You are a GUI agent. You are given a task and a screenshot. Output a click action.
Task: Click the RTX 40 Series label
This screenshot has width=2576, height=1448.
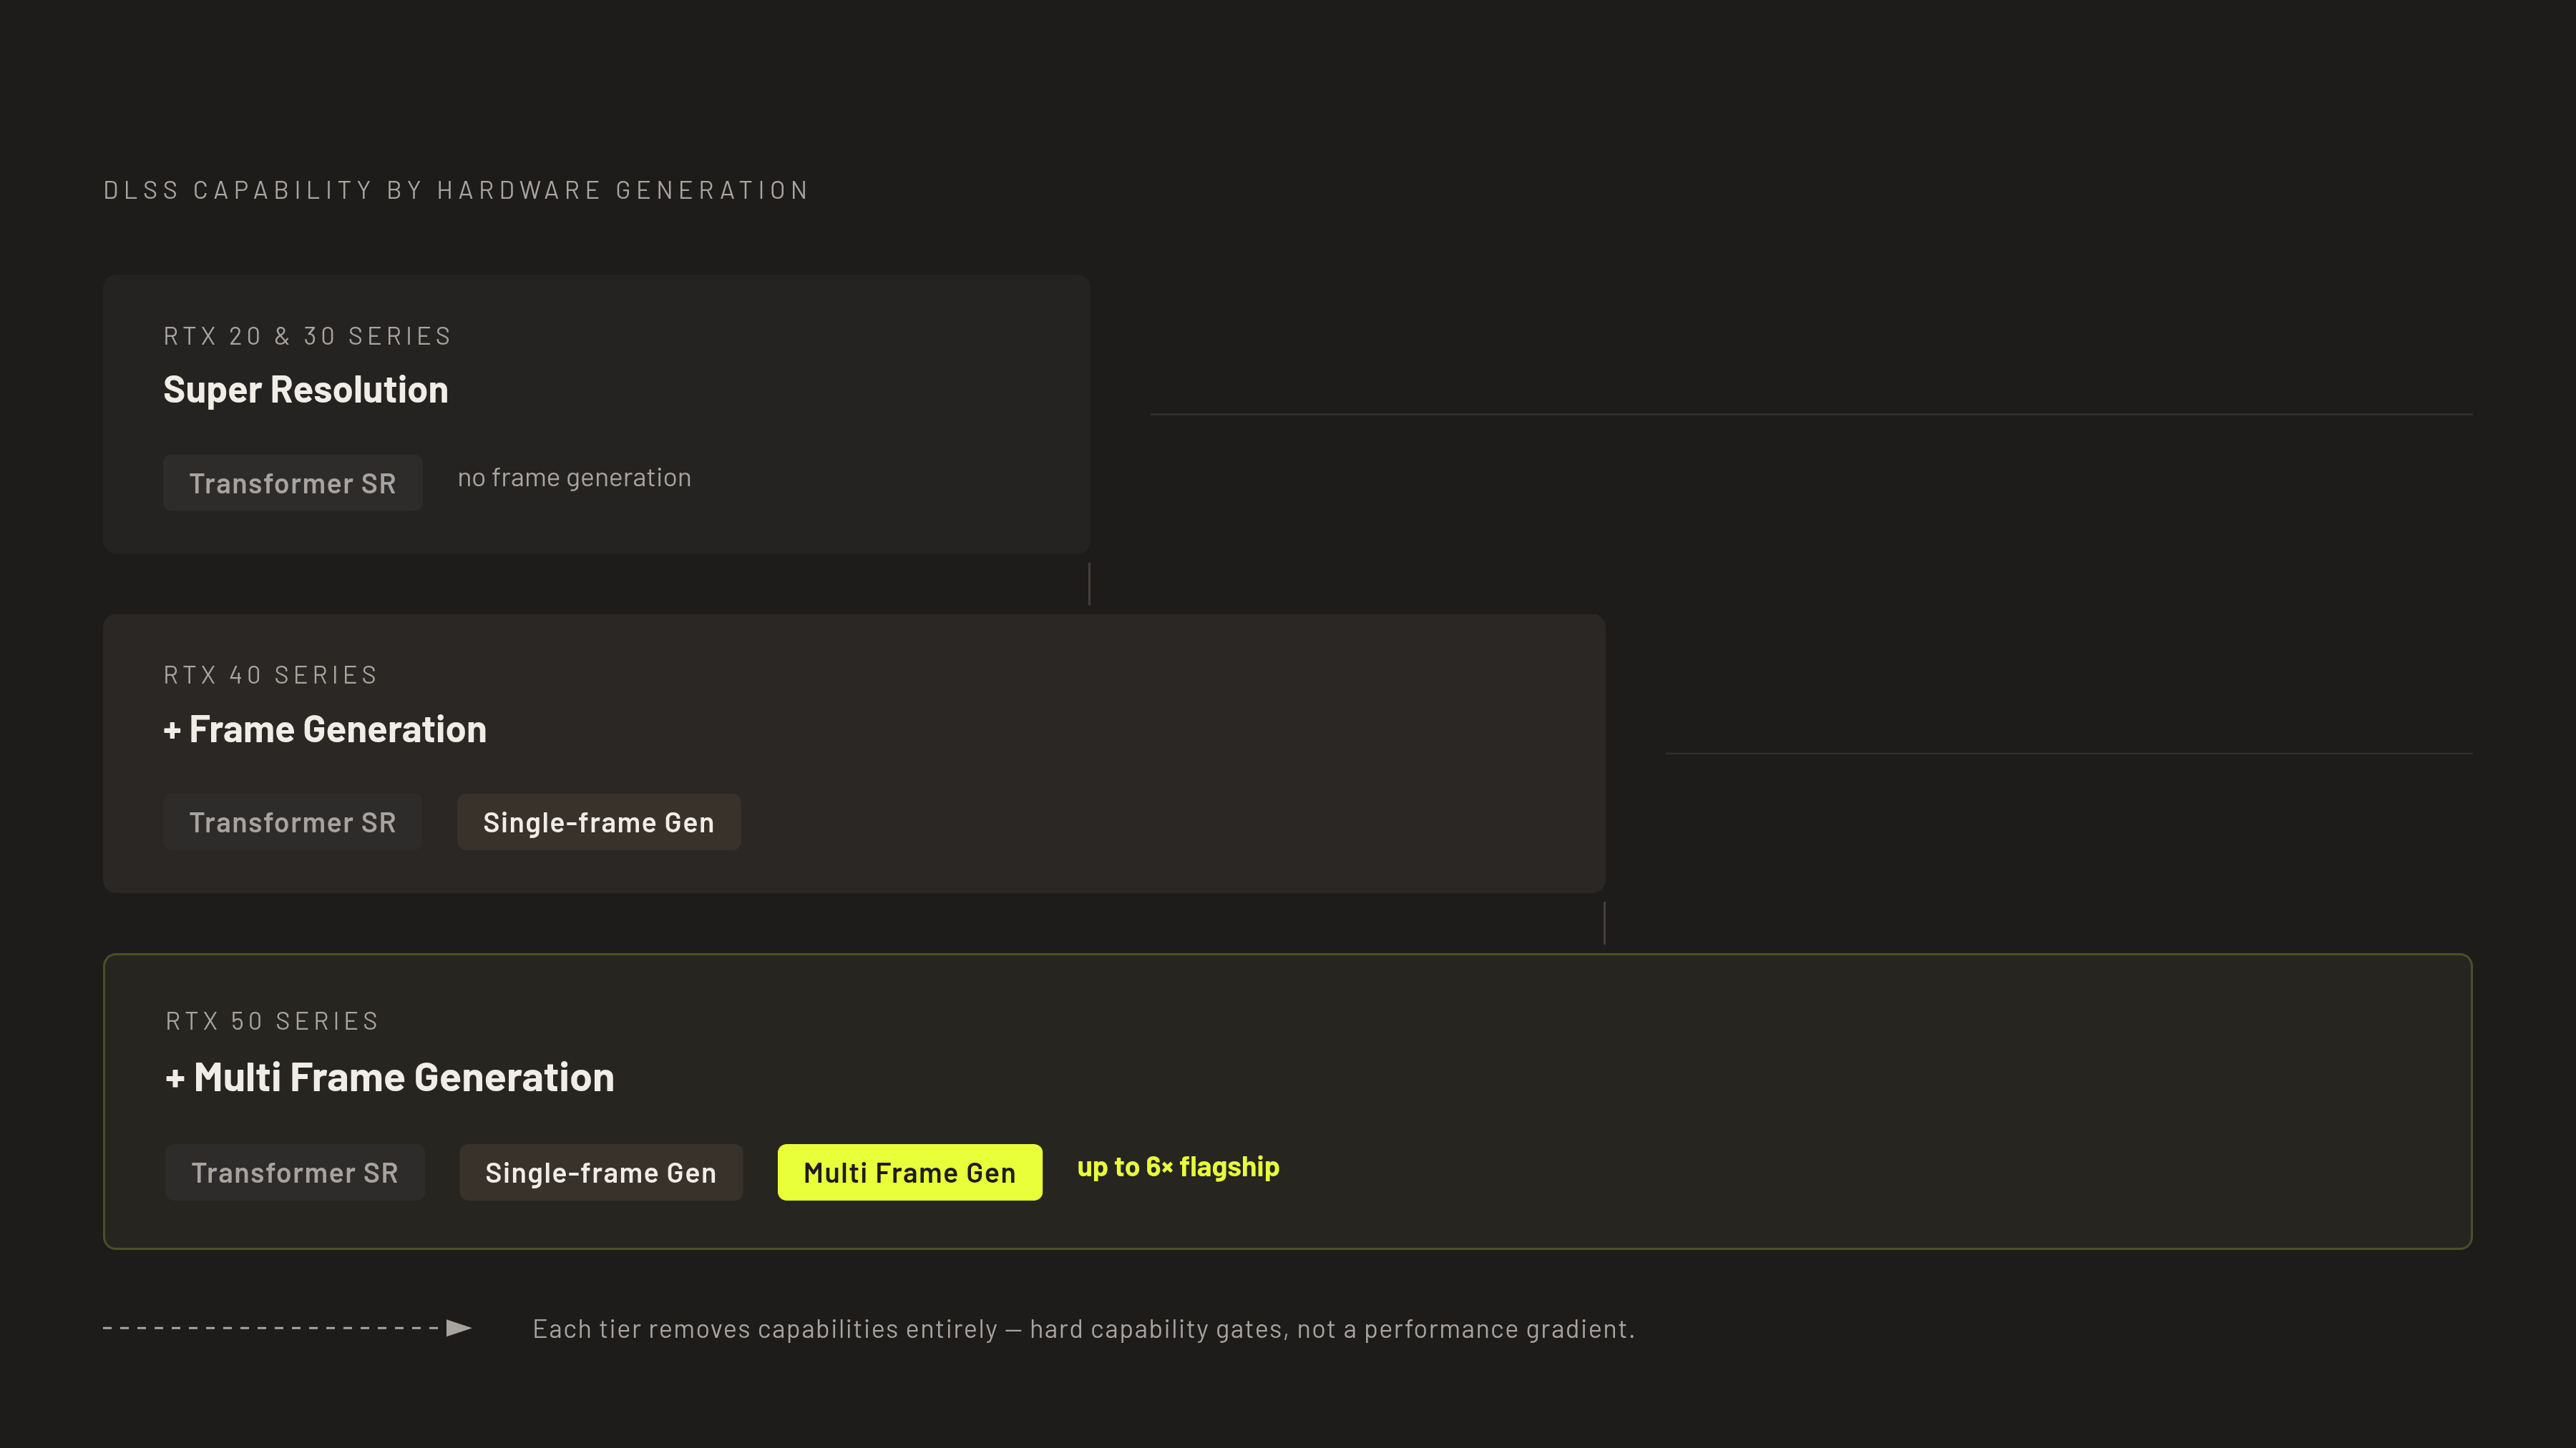pos(270,674)
